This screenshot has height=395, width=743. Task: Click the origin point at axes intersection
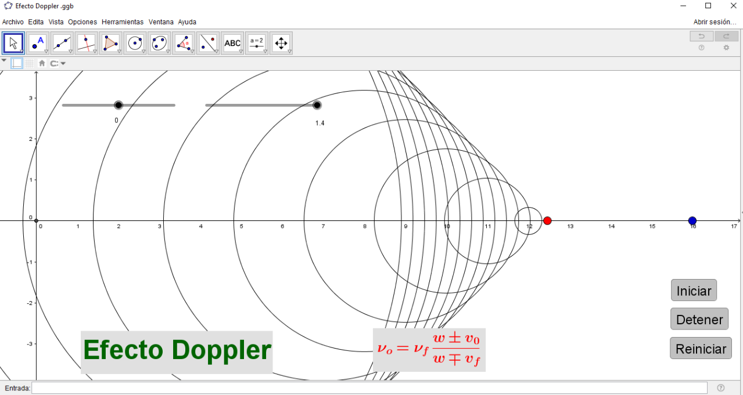click(x=36, y=220)
